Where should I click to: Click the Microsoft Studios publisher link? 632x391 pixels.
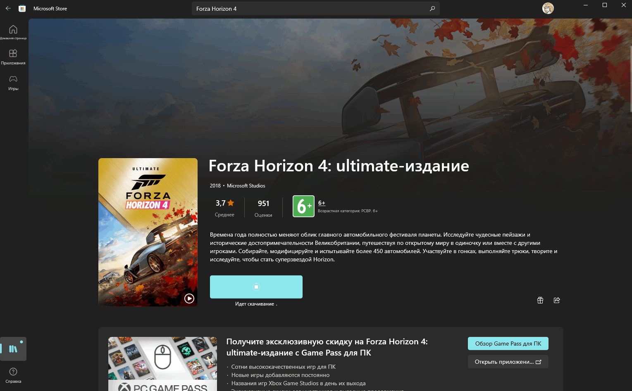click(246, 186)
